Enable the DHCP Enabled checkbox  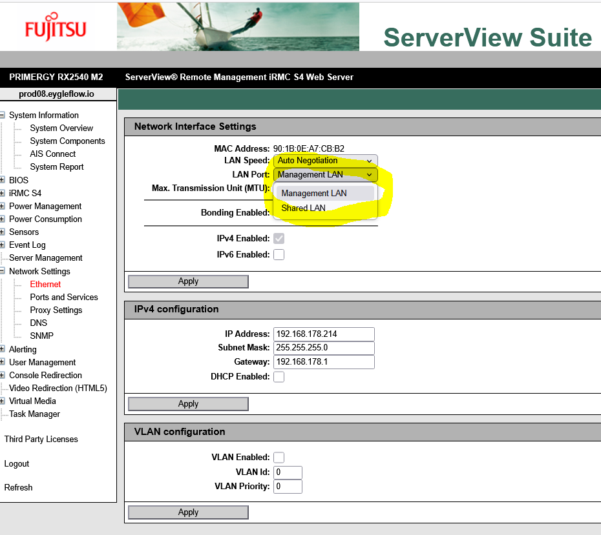pyautogui.click(x=279, y=377)
